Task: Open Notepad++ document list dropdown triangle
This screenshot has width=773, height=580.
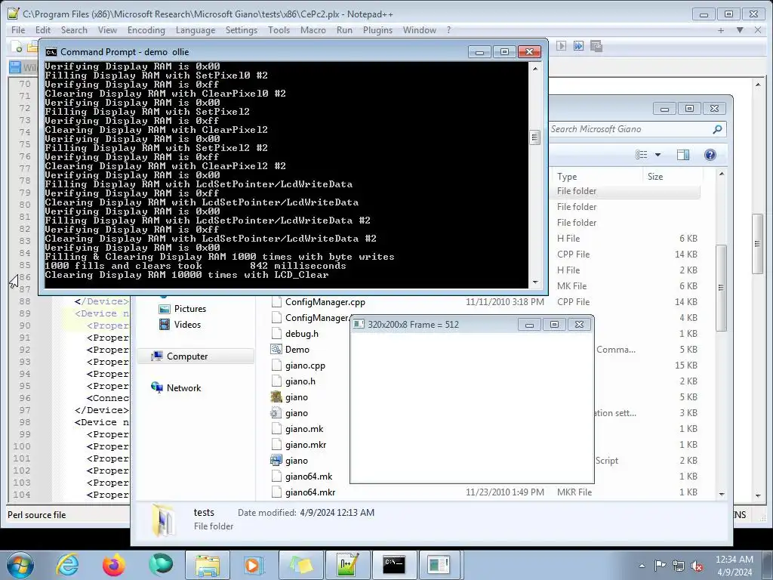Action: pyautogui.click(x=740, y=30)
